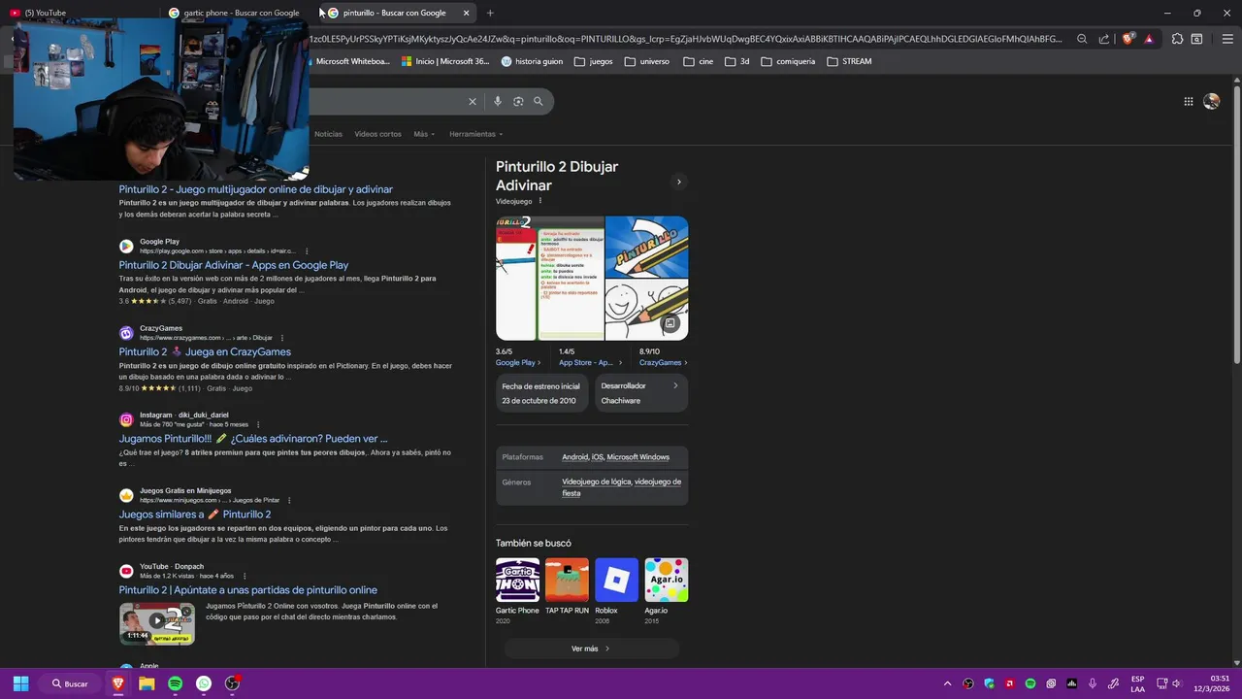Viewport: 1242px width, 699px height.
Task: Expand the Más search filter dropdown
Action: tap(424, 134)
